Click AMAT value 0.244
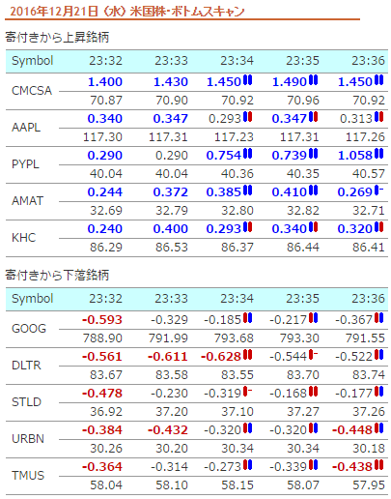This screenshot has width=391, height=499. [x=105, y=192]
